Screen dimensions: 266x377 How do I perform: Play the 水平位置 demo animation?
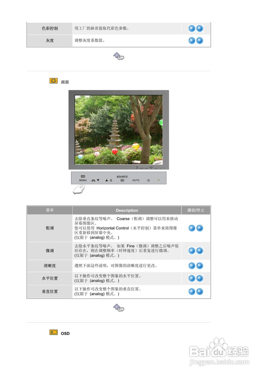pyautogui.click(x=192, y=278)
